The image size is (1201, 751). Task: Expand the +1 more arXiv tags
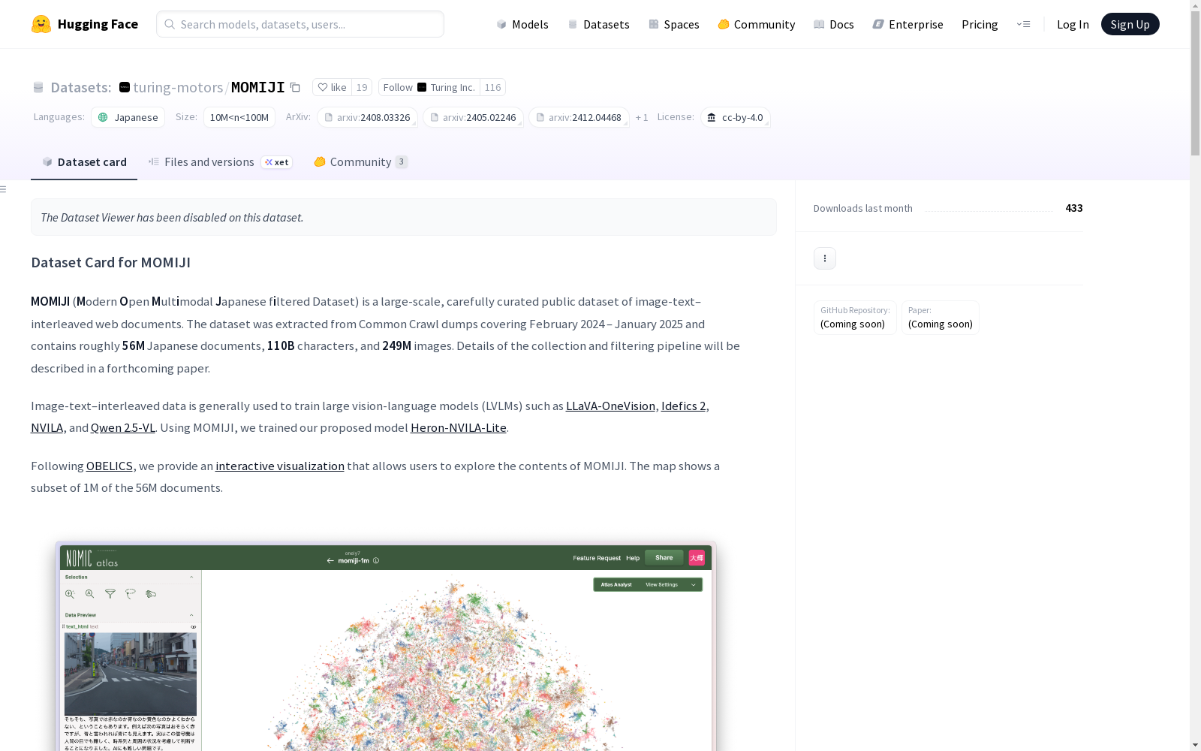click(642, 118)
